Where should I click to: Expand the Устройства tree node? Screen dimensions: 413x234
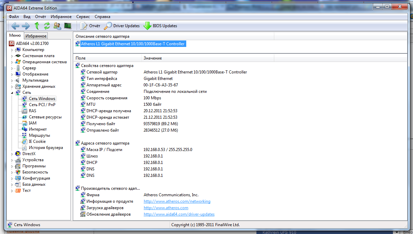[x=12, y=160]
